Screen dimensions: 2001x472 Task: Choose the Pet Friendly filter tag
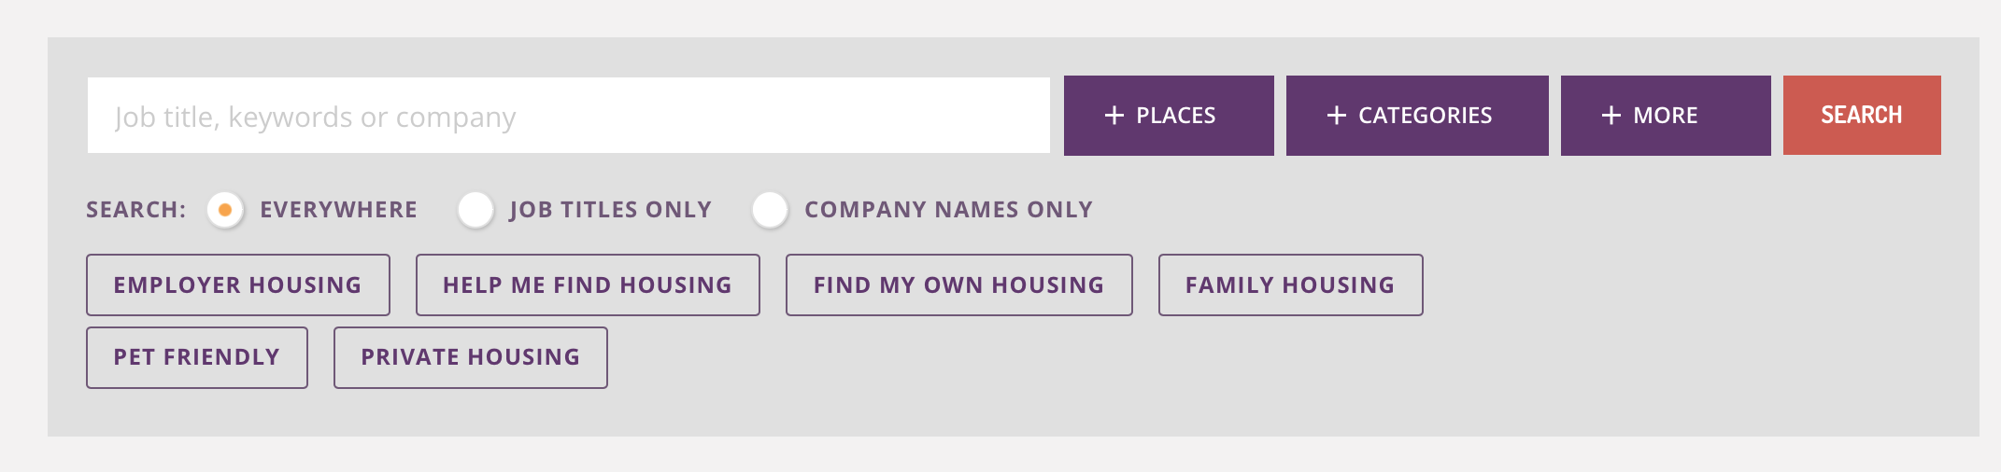(x=197, y=357)
